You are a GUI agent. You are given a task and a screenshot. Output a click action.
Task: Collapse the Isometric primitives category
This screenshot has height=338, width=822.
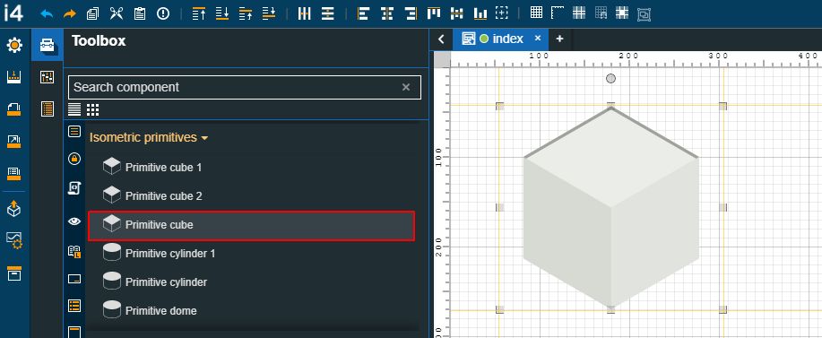[x=149, y=138]
